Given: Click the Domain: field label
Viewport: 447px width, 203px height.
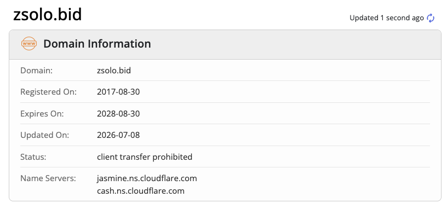Looking at the screenshot, I should click(37, 71).
